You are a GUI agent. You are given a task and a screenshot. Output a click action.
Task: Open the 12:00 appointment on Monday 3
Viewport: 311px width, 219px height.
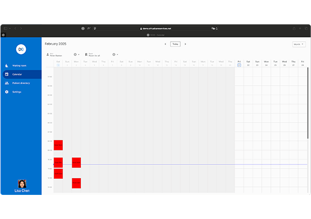pyautogui.click(x=77, y=183)
